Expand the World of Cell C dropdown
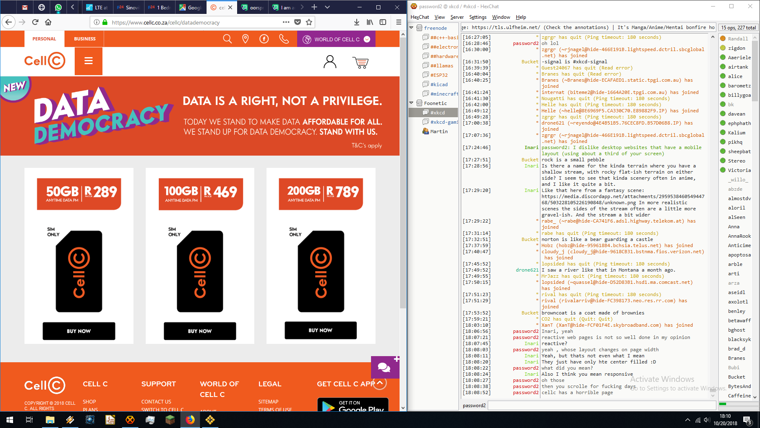This screenshot has height=428, width=760. [x=367, y=39]
